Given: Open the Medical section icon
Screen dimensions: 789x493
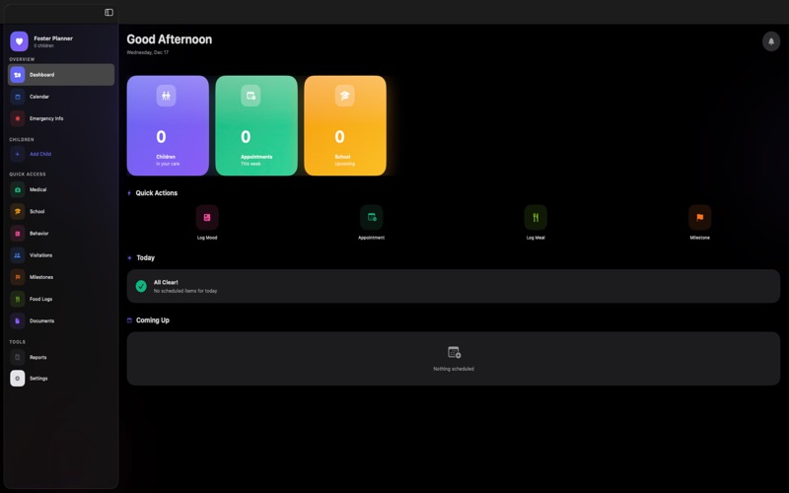Looking at the screenshot, I should click(x=18, y=189).
